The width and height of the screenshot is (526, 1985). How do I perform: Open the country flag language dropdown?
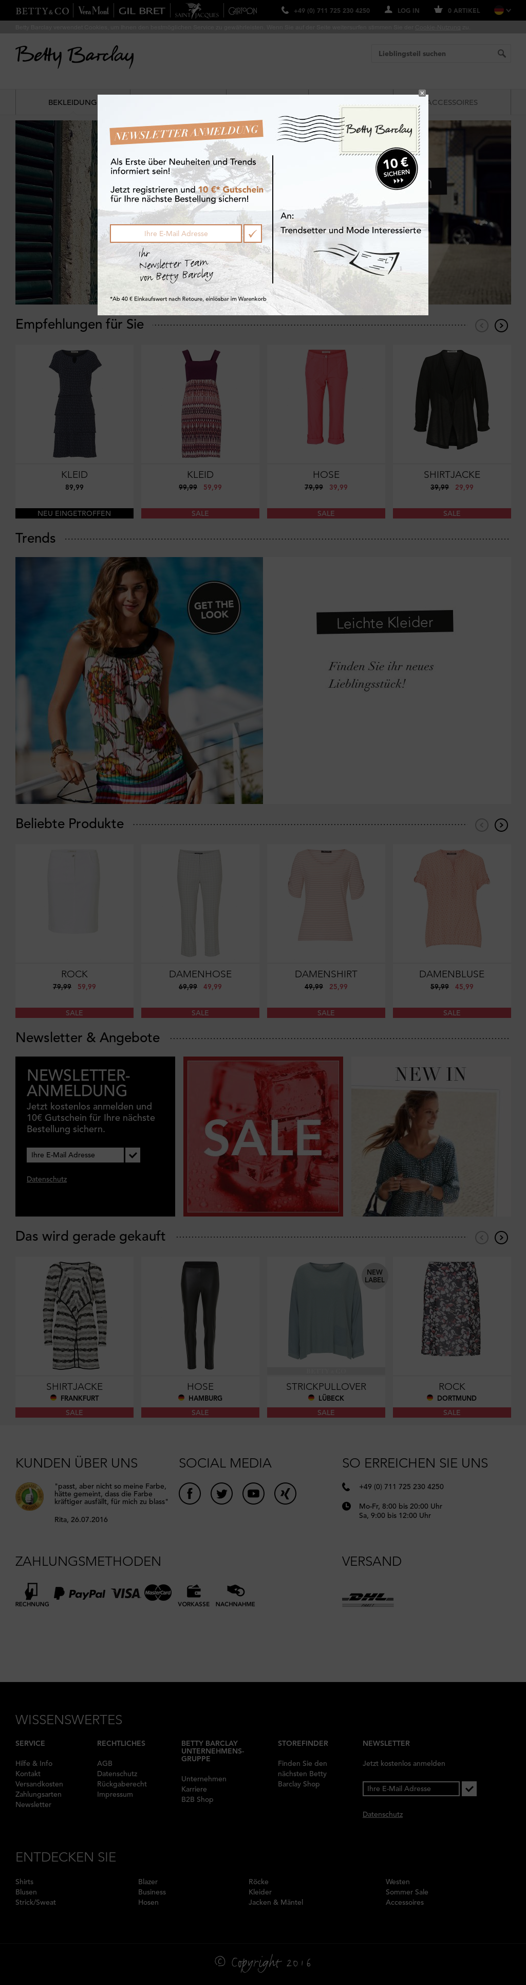[502, 10]
